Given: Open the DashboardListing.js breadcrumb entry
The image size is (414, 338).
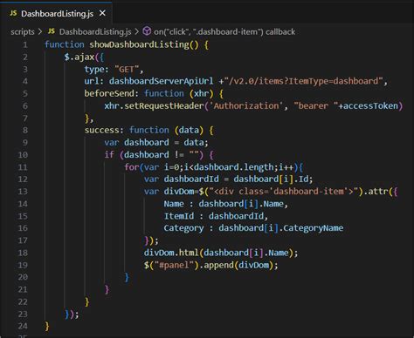Looking at the screenshot, I should pos(95,31).
